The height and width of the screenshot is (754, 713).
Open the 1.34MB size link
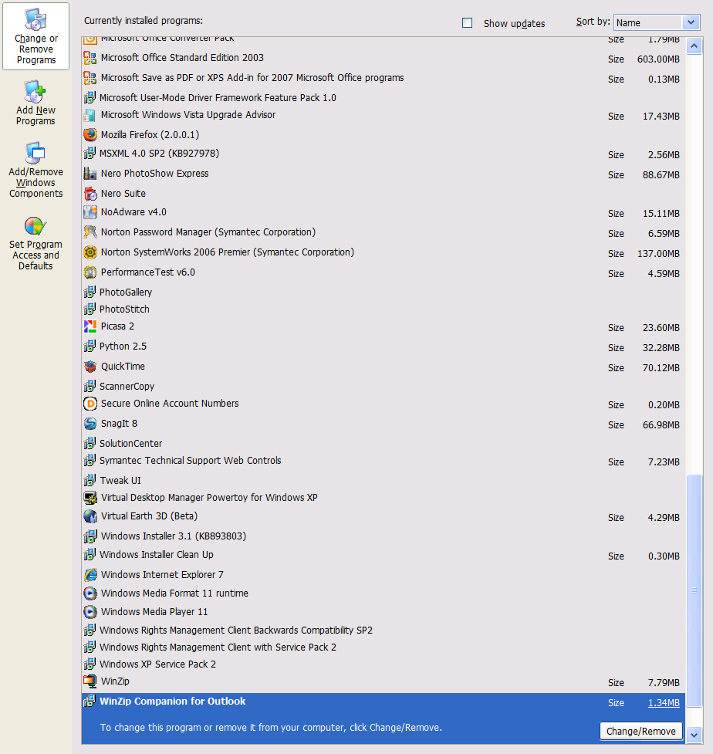click(664, 702)
